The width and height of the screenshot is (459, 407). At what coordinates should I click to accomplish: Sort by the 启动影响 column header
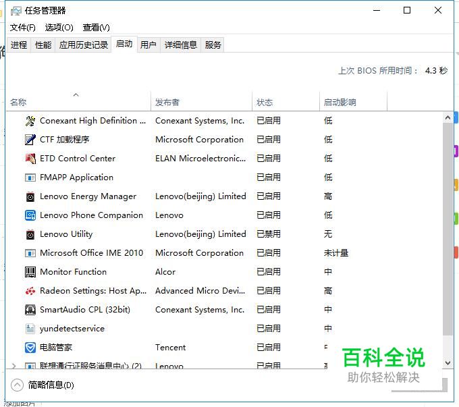353,101
